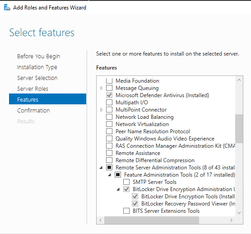Check BITS Server Extensions Tools checkbox

point(126,211)
